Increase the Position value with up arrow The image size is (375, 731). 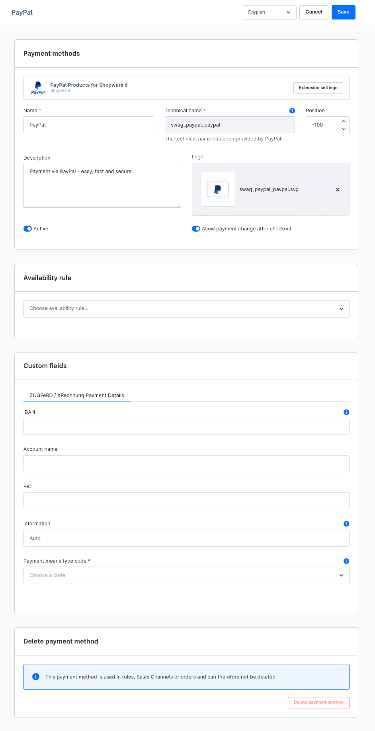pos(344,121)
